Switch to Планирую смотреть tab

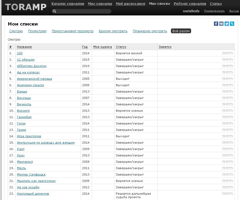click(150, 31)
